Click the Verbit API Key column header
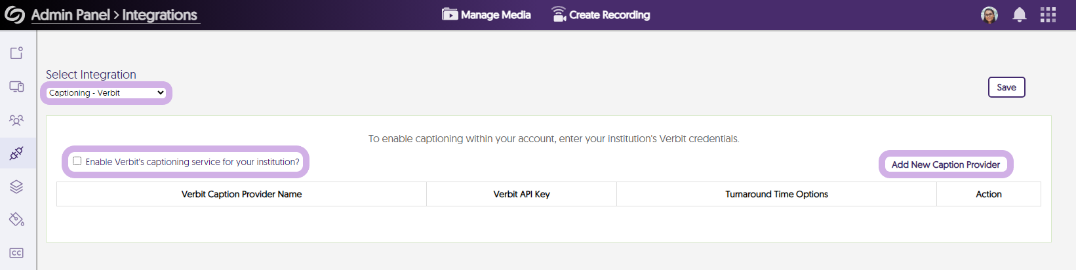 pos(521,194)
